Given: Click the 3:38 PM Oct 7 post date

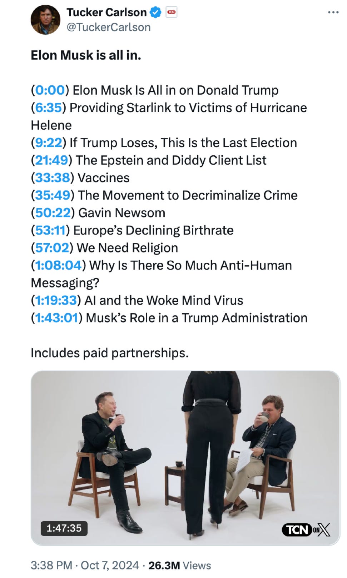Looking at the screenshot, I should tap(85, 566).
